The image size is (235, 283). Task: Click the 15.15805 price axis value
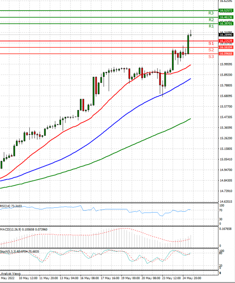click(x=226, y=149)
